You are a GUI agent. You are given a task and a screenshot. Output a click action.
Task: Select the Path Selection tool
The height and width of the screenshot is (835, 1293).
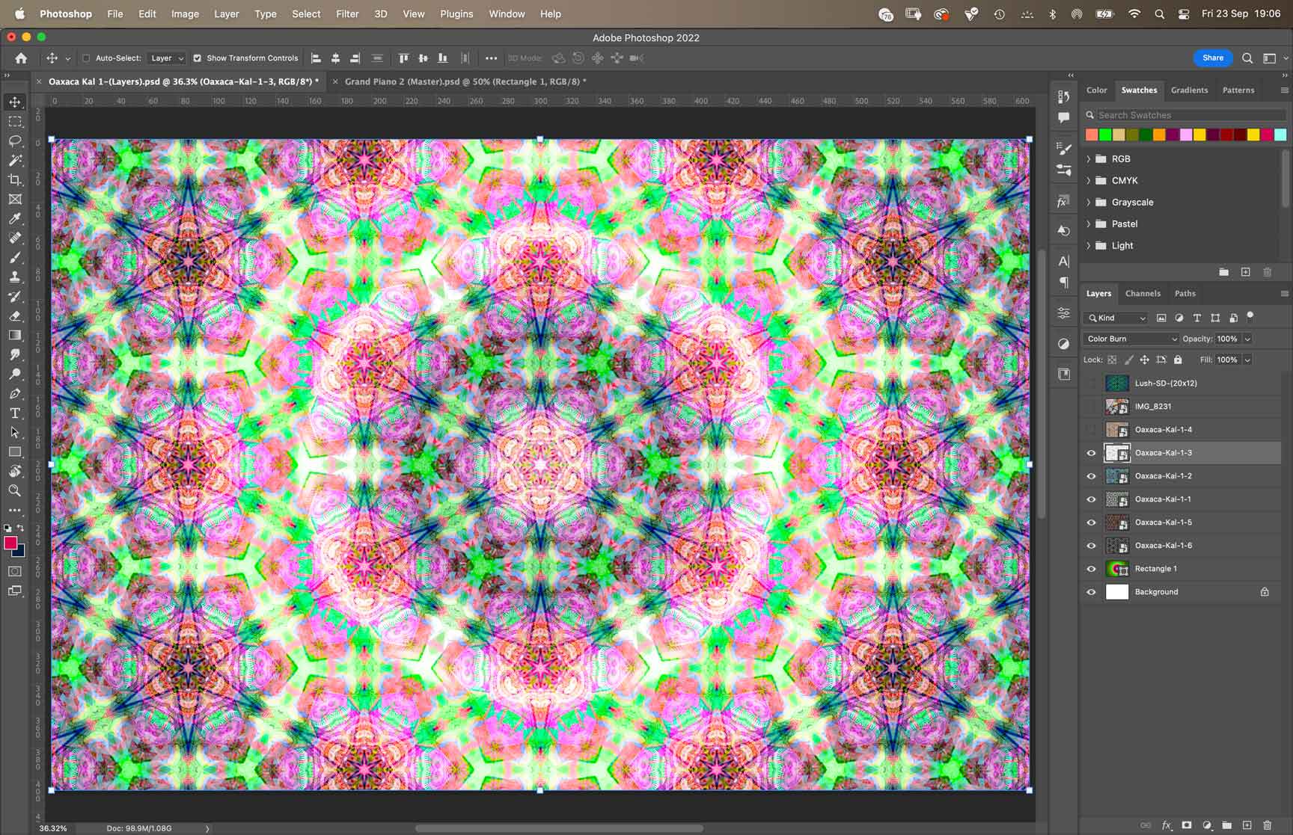[x=15, y=432]
